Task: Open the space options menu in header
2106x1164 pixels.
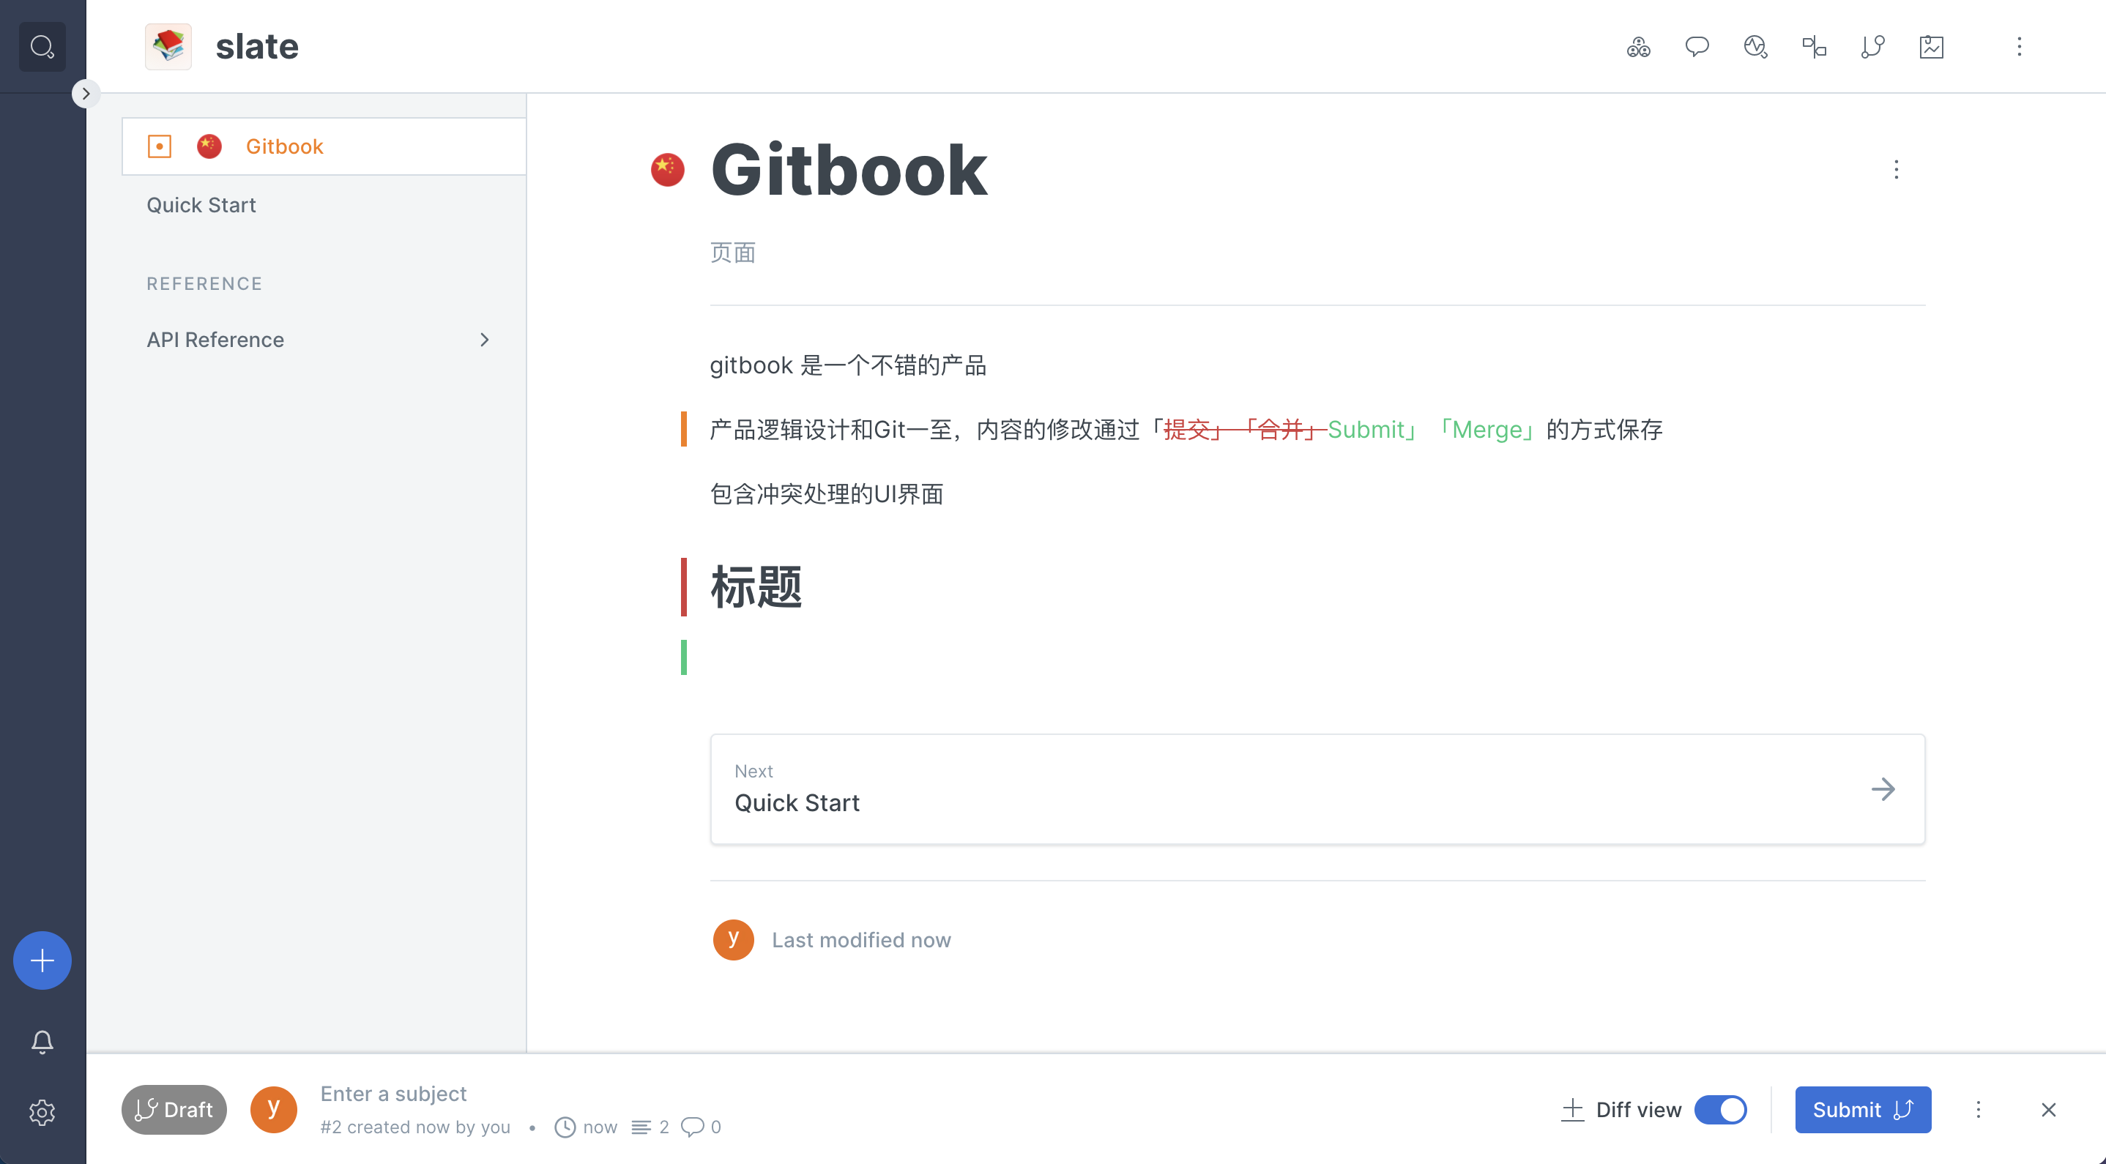Action: pyautogui.click(x=2019, y=47)
